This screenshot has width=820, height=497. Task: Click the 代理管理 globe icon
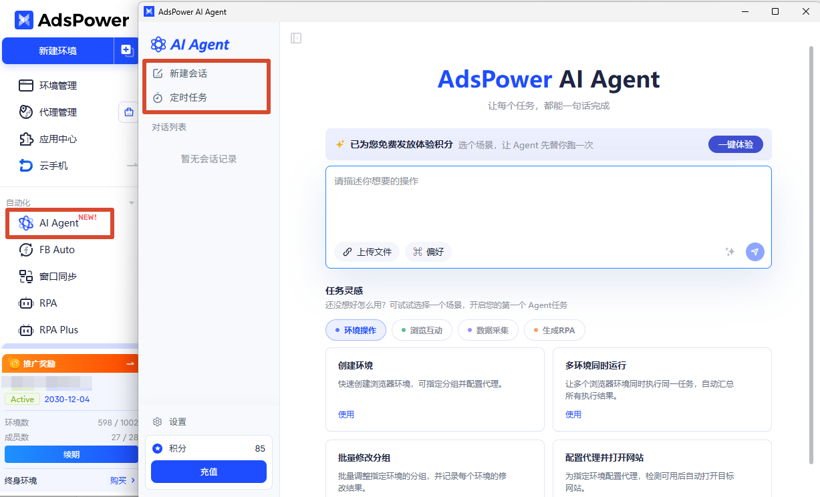pos(26,112)
